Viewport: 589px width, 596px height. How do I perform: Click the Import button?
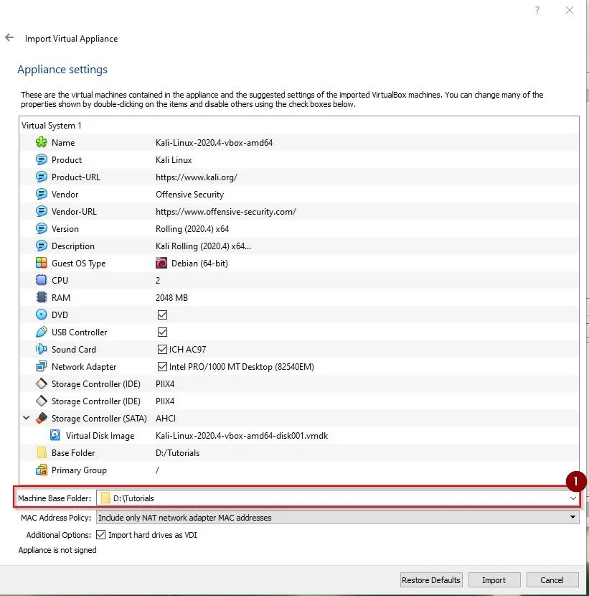(494, 580)
